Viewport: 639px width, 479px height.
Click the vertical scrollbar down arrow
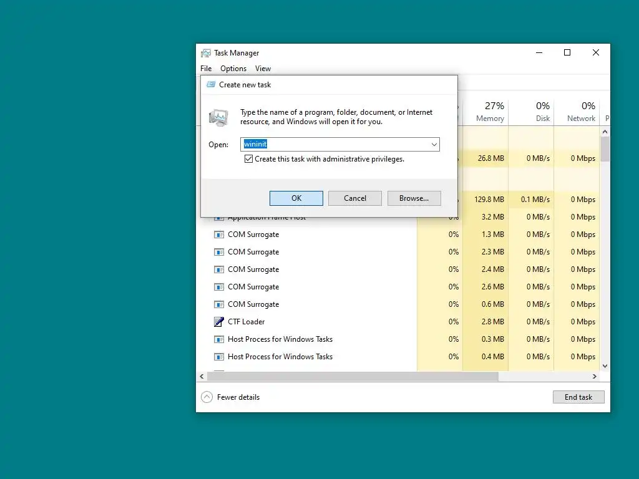coord(605,366)
